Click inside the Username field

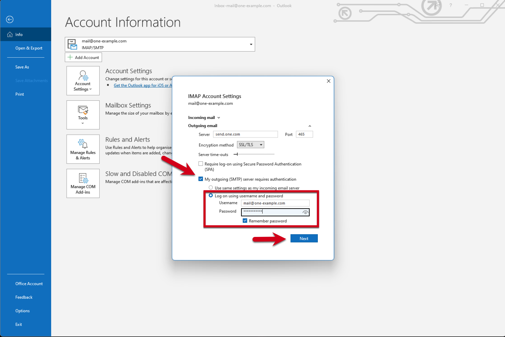point(275,203)
